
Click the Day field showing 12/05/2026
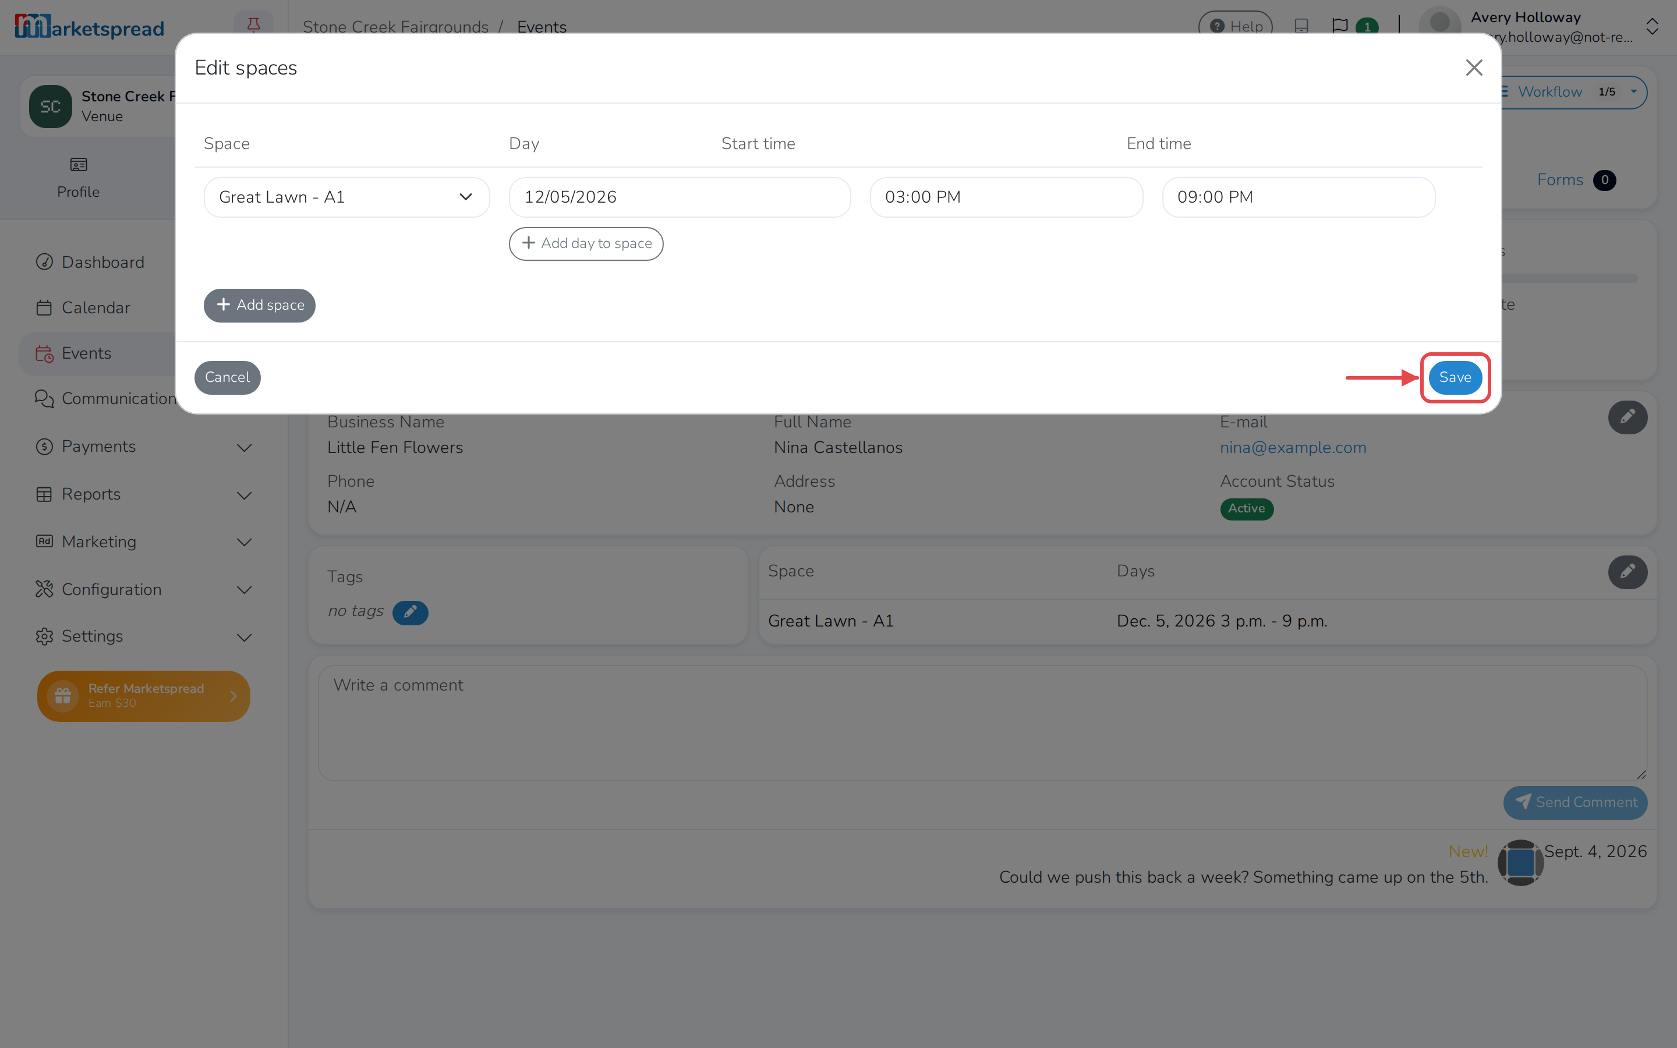click(x=679, y=197)
